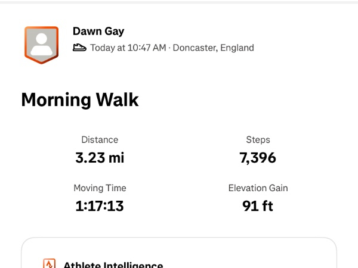Click the Moving Time label
Image resolution: width=358 pixels, height=268 pixels.
pyautogui.click(x=100, y=188)
